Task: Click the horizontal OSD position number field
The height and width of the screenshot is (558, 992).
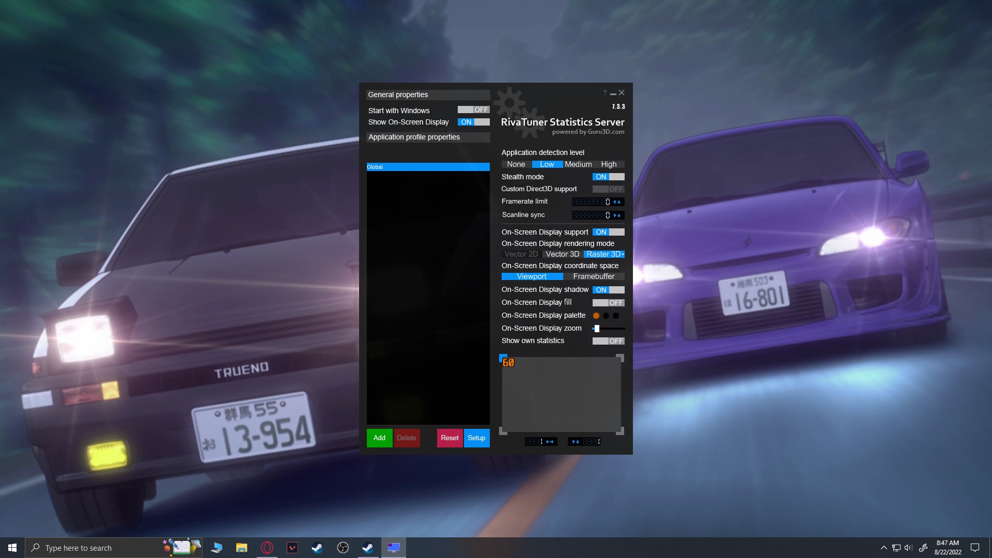Action: [534, 442]
